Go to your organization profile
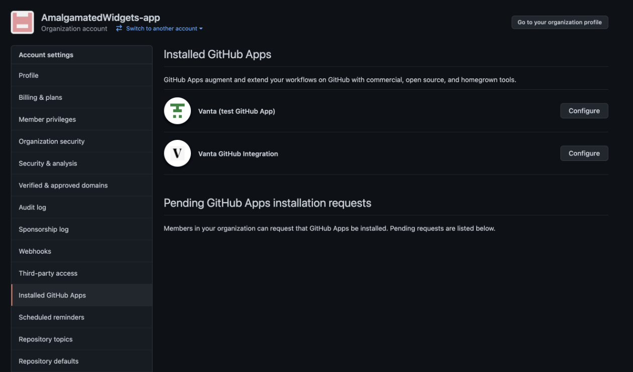The width and height of the screenshot is (633, 372). coord(560,22)
